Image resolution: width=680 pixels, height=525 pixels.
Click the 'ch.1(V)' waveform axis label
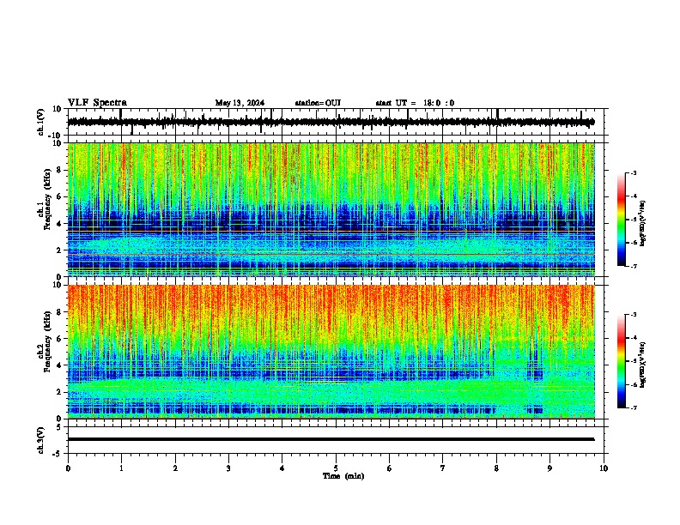41,122
